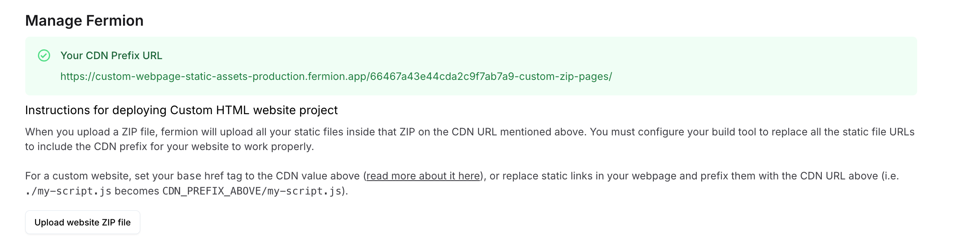This screenshot has width=971, height=243.
Task: Click the verification badge beside CDN Prefix URL
Action: (44, 55)
